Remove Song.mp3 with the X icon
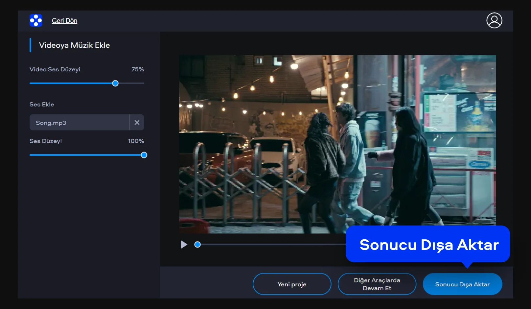This screenshot has height=309, width=531. (137, 123)
